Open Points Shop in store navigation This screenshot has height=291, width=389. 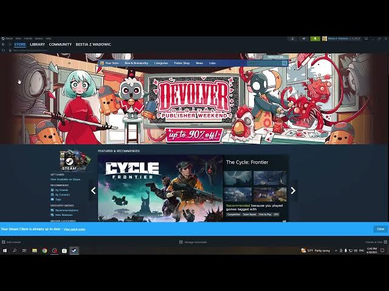point(182,63)
